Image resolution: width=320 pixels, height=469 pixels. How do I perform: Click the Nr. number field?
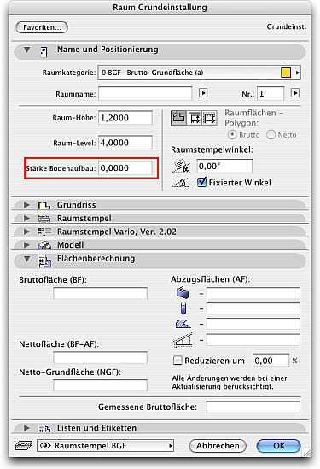point(271,94)
